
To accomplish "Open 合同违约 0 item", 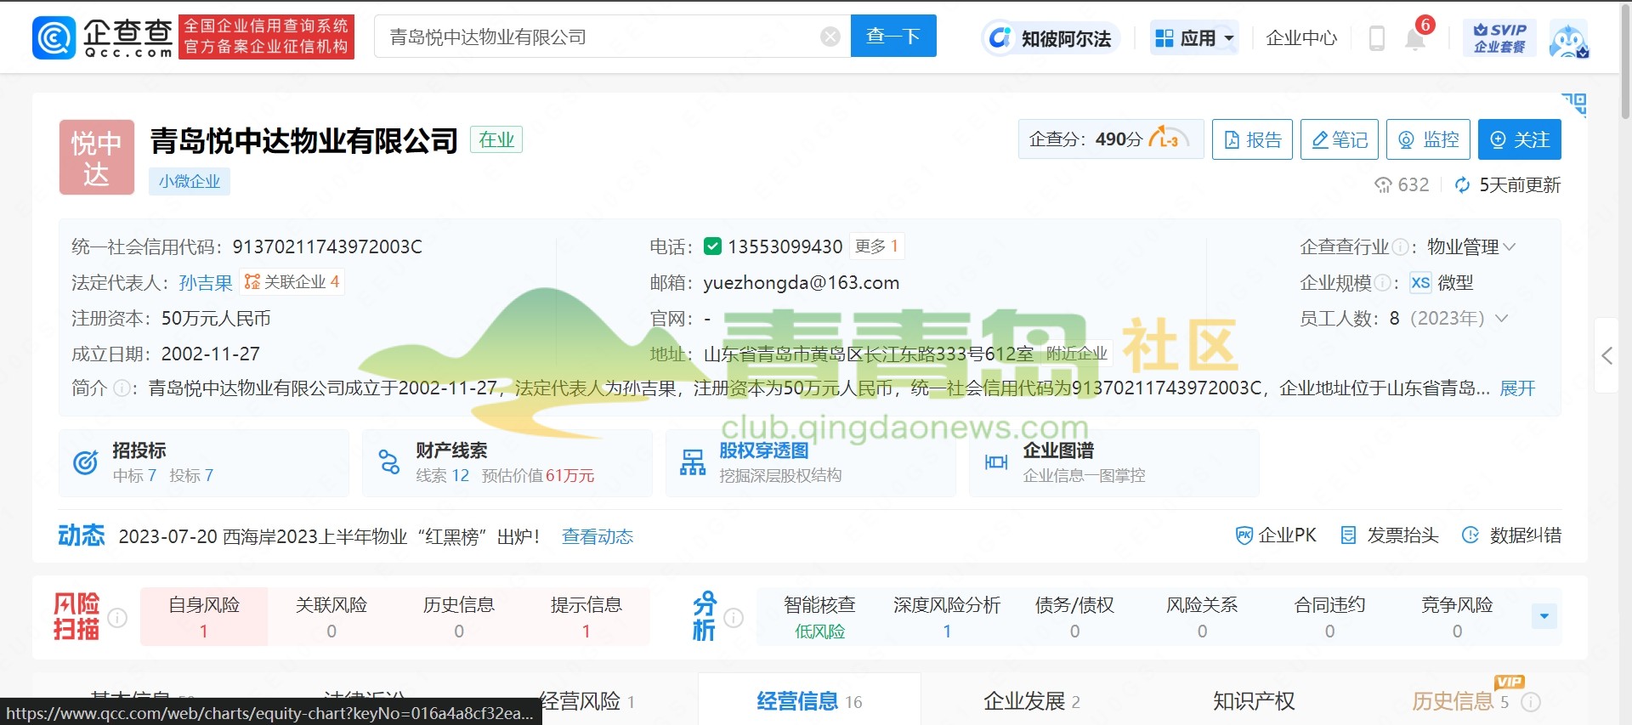I will pos(1329,616).
